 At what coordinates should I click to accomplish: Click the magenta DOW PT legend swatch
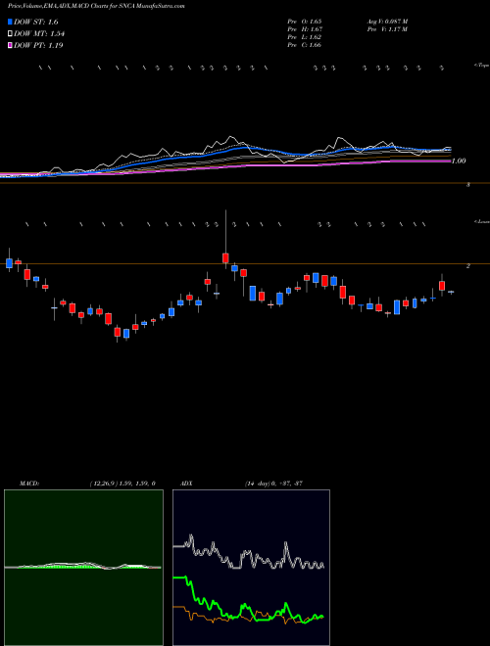coord(10,45)
